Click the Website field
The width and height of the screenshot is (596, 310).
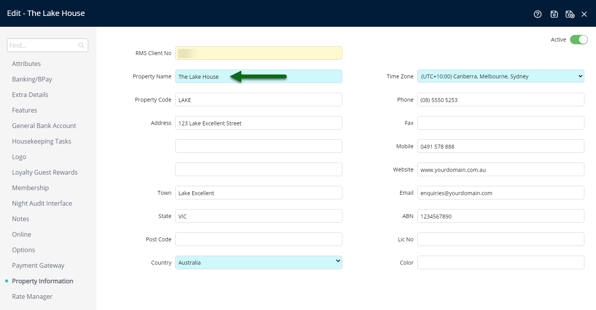[501, 169]
